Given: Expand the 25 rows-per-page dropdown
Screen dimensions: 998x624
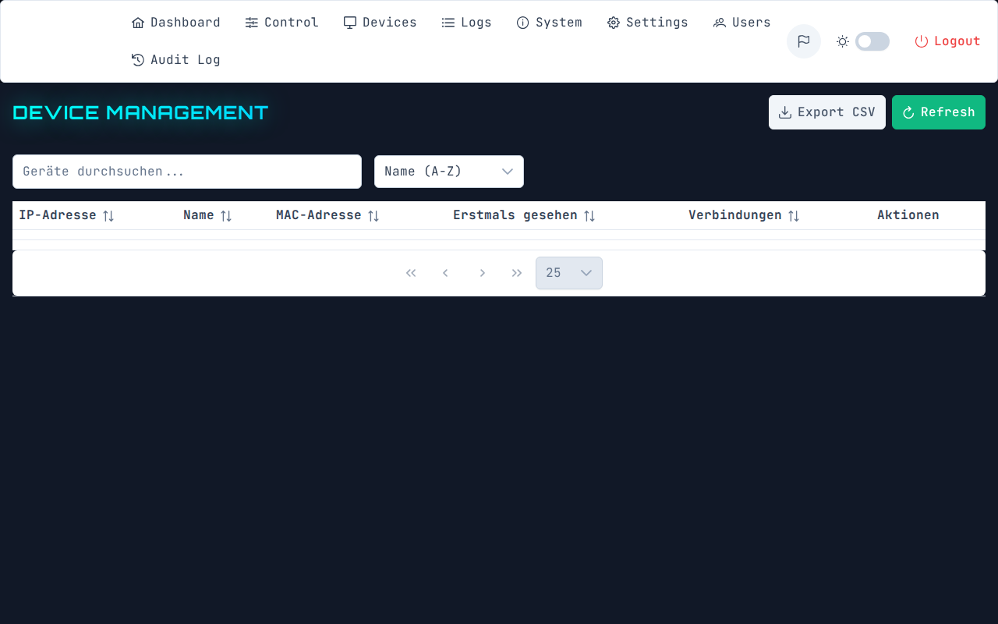Looking at the screenshot, I should pyautogui.click(x=568, y=273).
